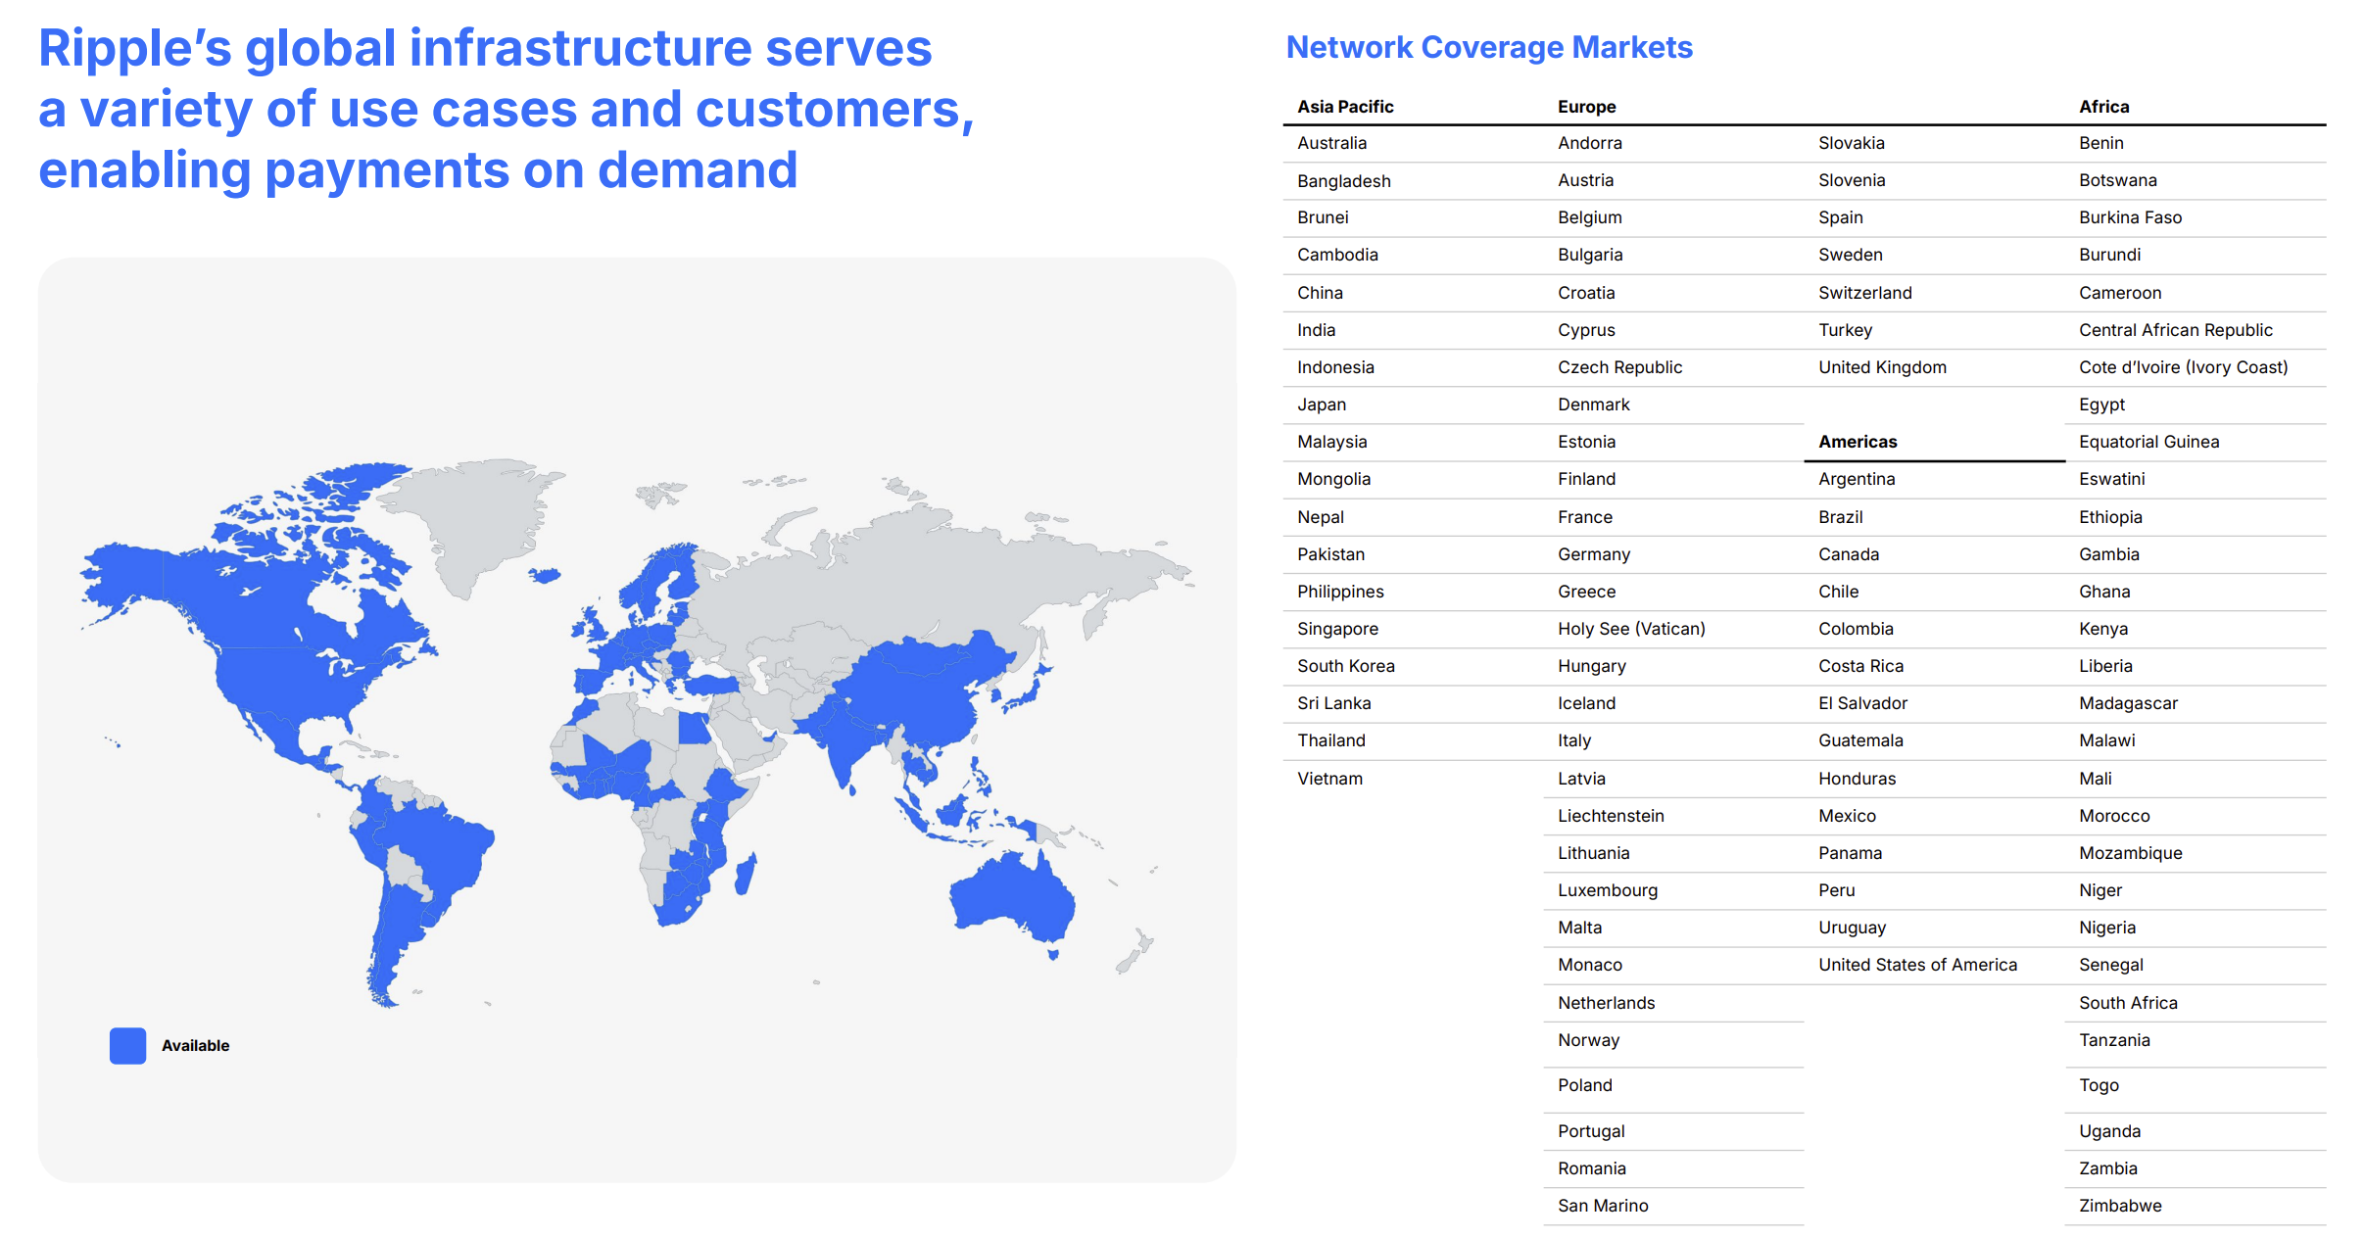
Task: Click the blue Available legend swatch
Action: point(127,1045)
